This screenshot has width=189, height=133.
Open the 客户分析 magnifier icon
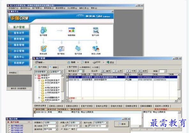96,30
